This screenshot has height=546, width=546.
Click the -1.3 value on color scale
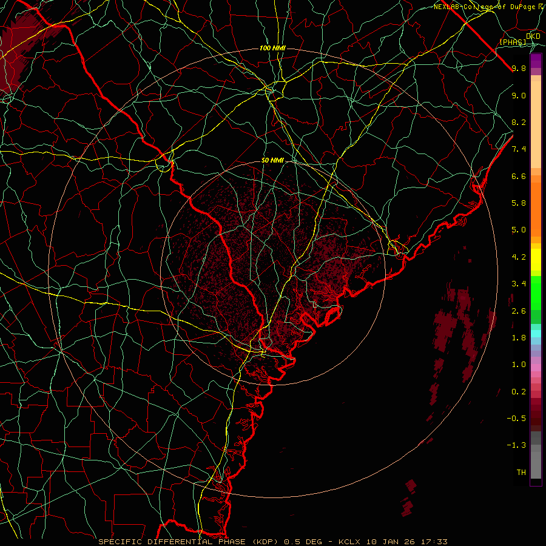tap(516, 445)
